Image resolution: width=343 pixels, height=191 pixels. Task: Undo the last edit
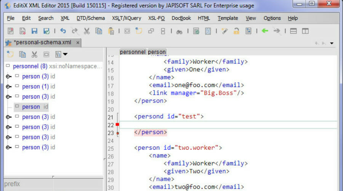[63, 31]
